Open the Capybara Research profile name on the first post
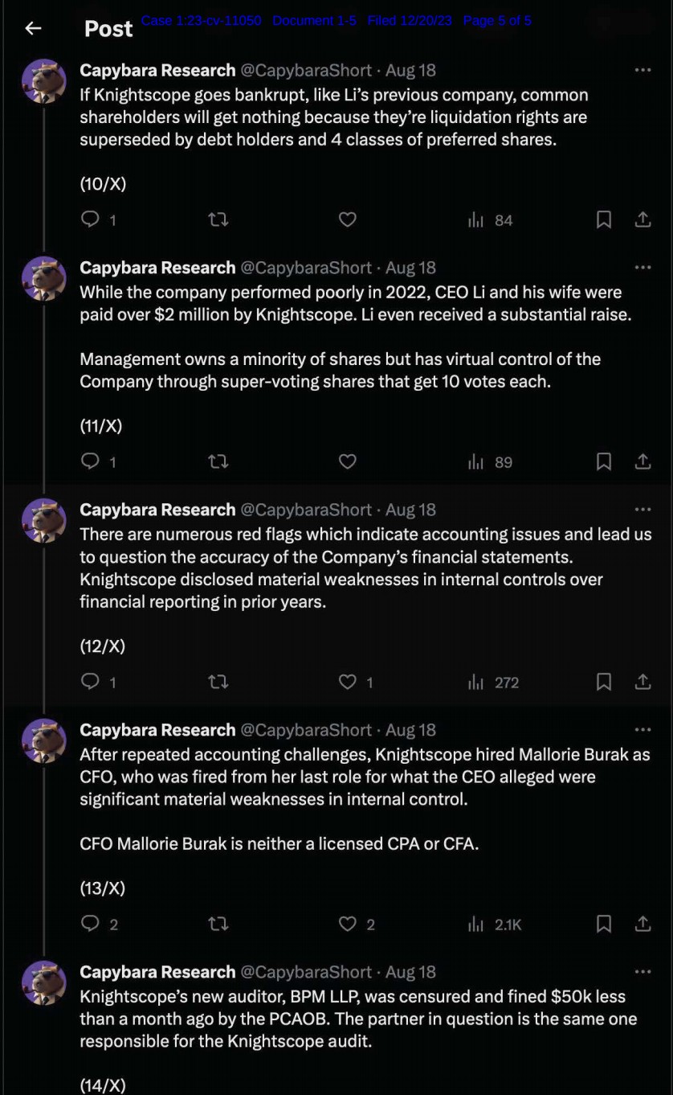 [x=157, y=70]
